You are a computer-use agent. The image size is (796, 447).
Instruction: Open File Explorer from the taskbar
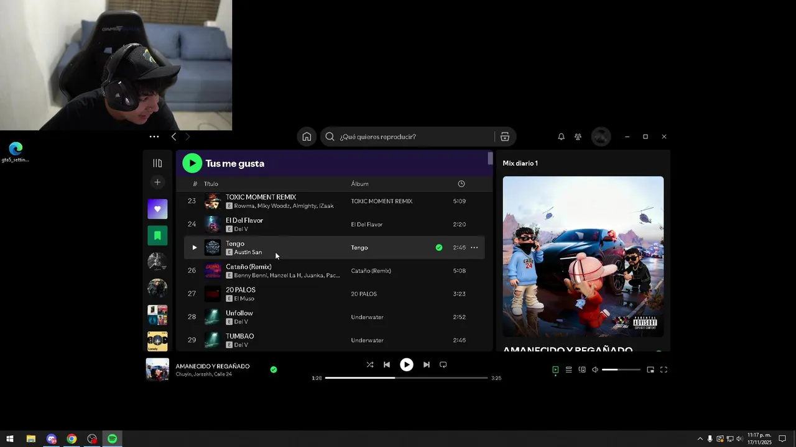30,439
